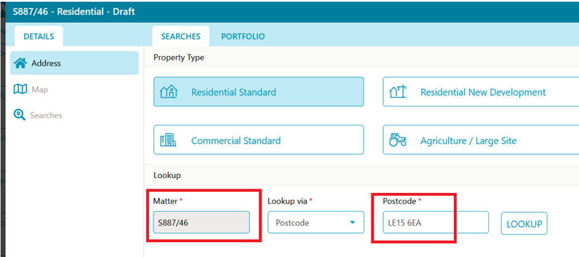Click the magnifier icon beside Searches

pos(19,115)
